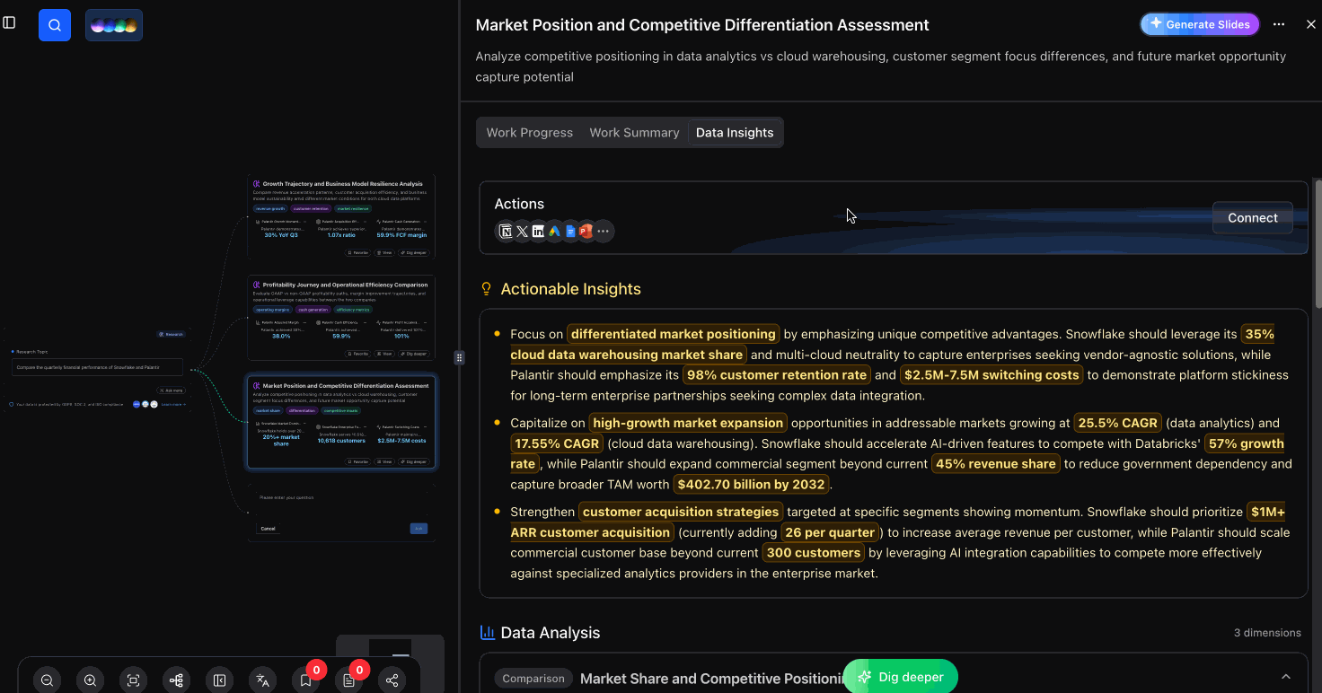Click the '$402.70 billion by 2032' highlight
Image resolution: width=1322 pixels, height=693 pixels.
[751, 485]
